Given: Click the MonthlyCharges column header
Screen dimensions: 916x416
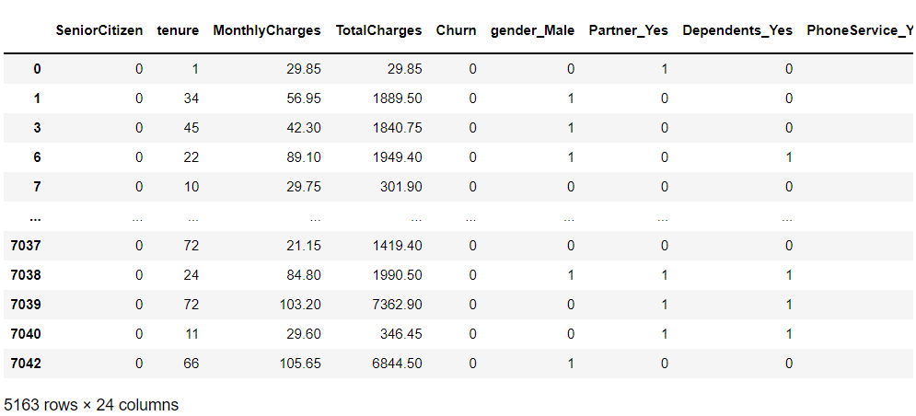Looking at the screenshot, I should 267,30.
